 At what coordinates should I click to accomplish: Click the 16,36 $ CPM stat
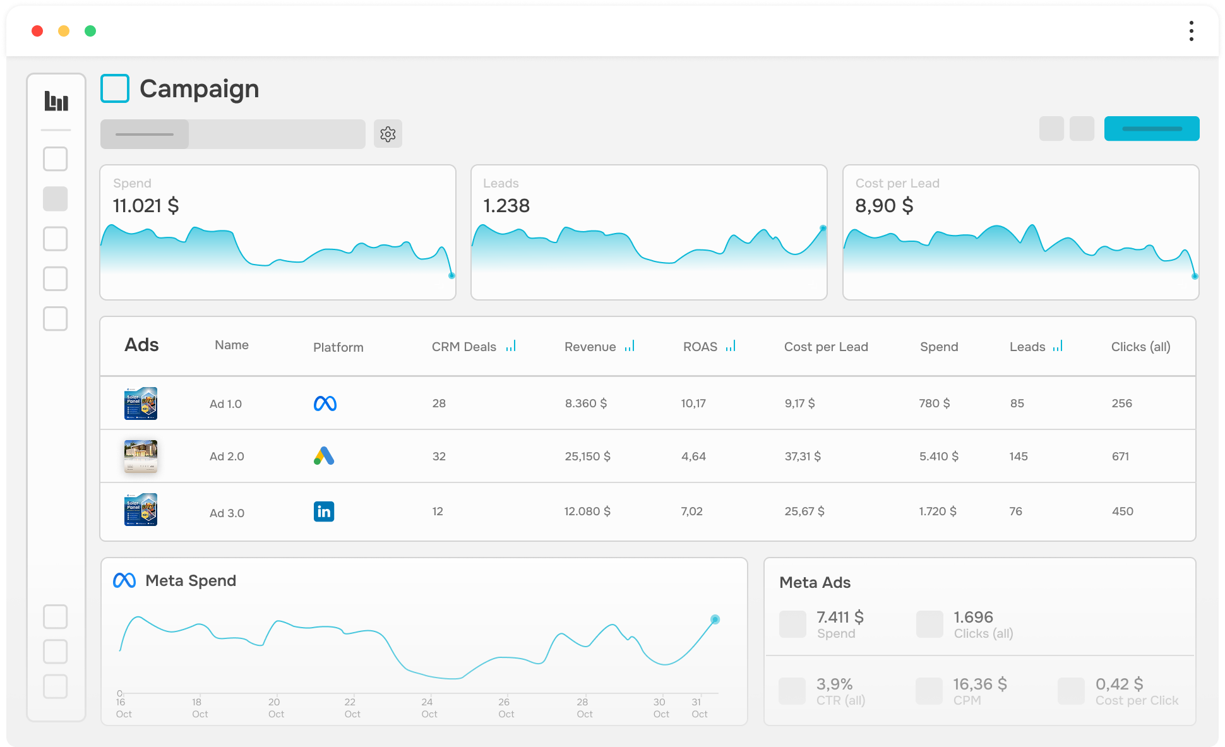coord(962,691)
